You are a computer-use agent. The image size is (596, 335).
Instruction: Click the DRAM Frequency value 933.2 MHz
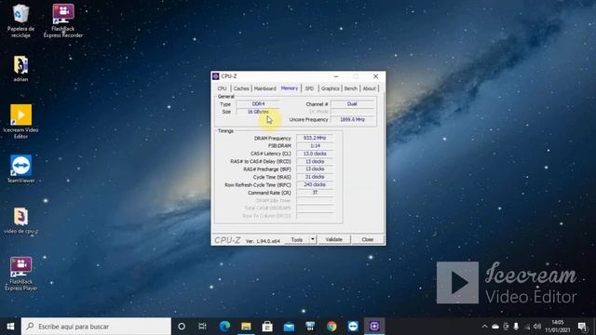point(315,138)
